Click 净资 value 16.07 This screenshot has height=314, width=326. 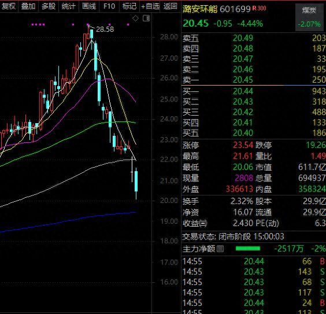pyautogui.click(x=243, y=212)
